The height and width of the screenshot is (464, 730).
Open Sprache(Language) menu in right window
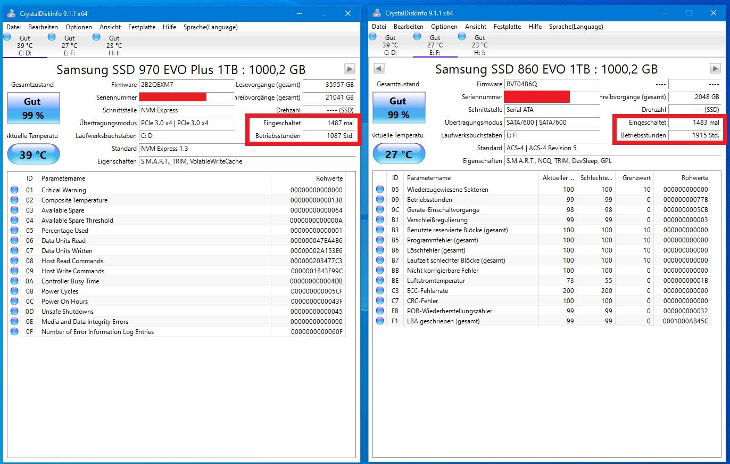pos(576,26)
